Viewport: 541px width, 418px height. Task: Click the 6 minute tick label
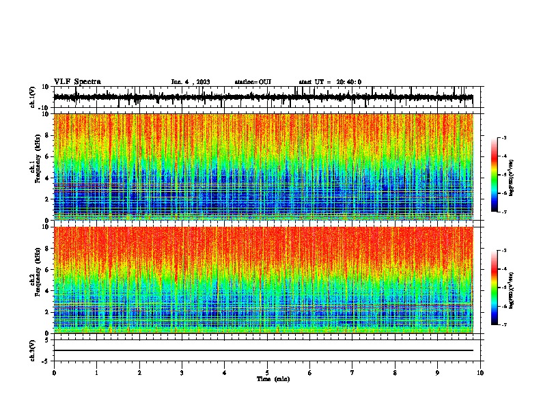[309, 373]
